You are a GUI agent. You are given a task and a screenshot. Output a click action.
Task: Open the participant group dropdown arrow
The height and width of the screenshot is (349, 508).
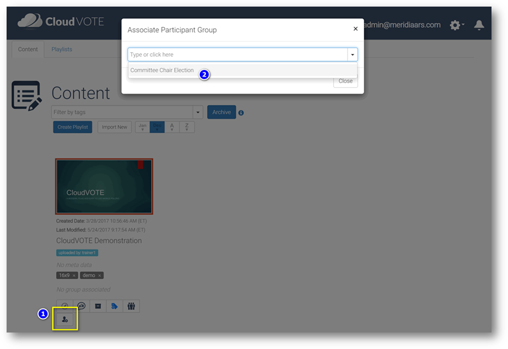352,55
